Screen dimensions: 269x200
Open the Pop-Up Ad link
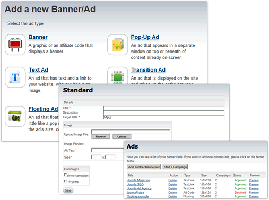pyautogui.click(x=145, y=37)
